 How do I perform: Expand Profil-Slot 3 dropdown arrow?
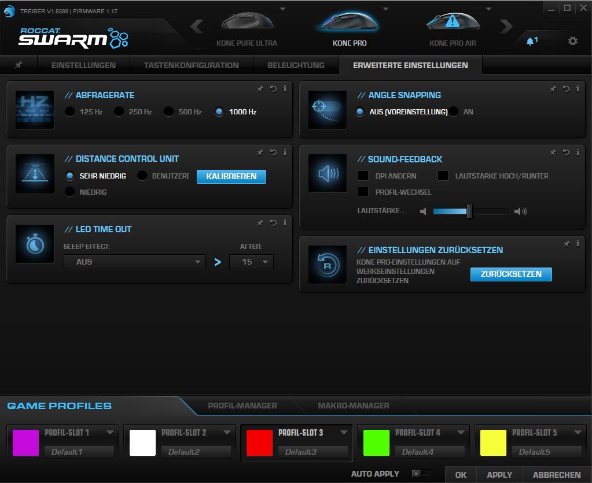(x=344, y=433)
